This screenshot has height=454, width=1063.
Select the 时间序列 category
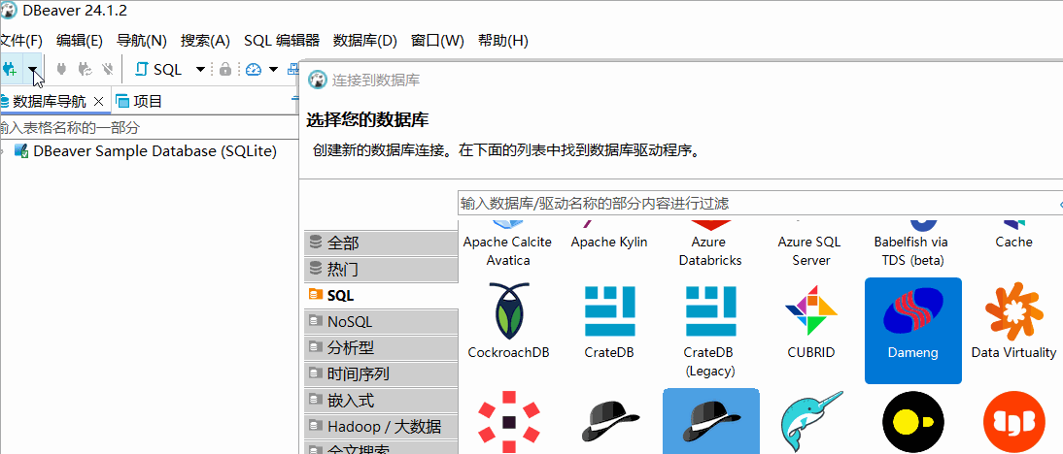pyautogui.click(x=381, y=374)
